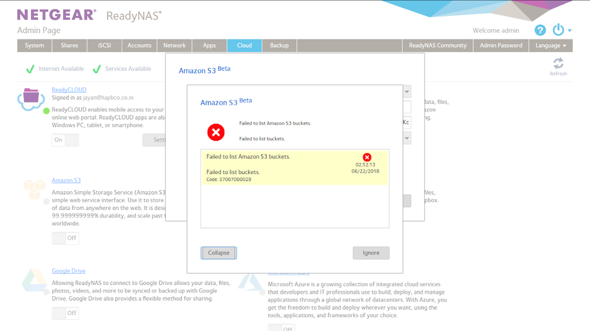Toggle the ReadyCLOUD On switch
Image resolution: width=590 pixels, height=331 pixels.
coord(66,140)
